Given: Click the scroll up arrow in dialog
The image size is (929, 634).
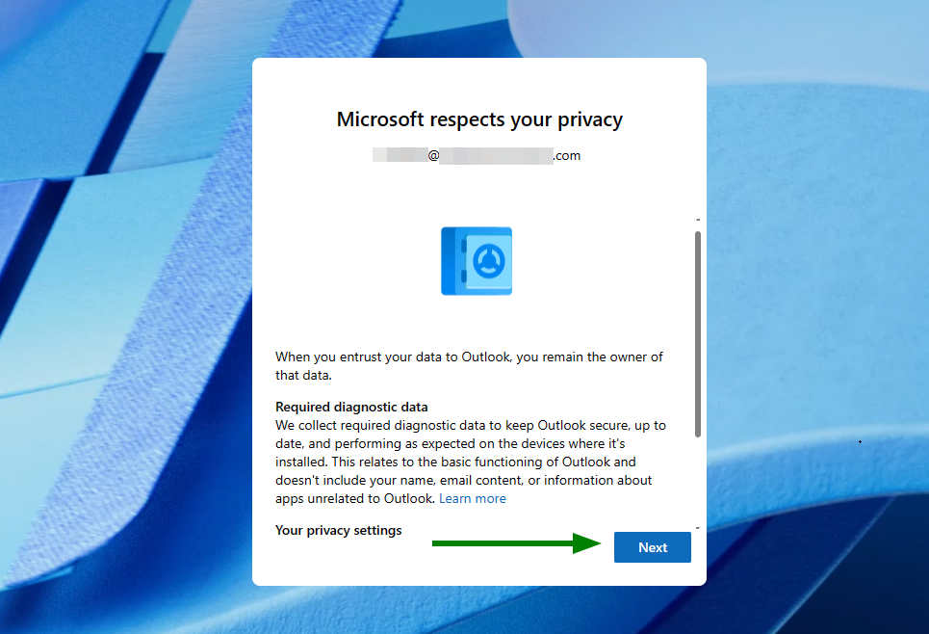Looking at the screenshot, I should coord(698,220).
